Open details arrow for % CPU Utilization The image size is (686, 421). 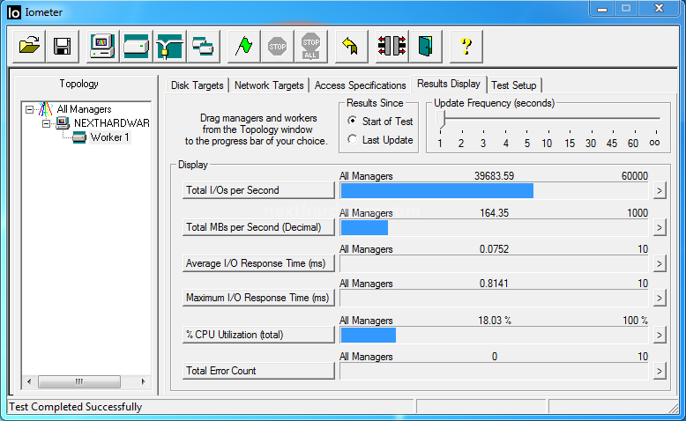click(x=660, y=335)
